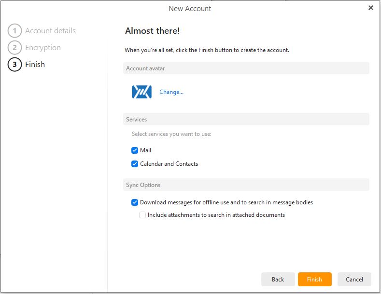Click the step 1 circle icon

(x=14, y=31)
